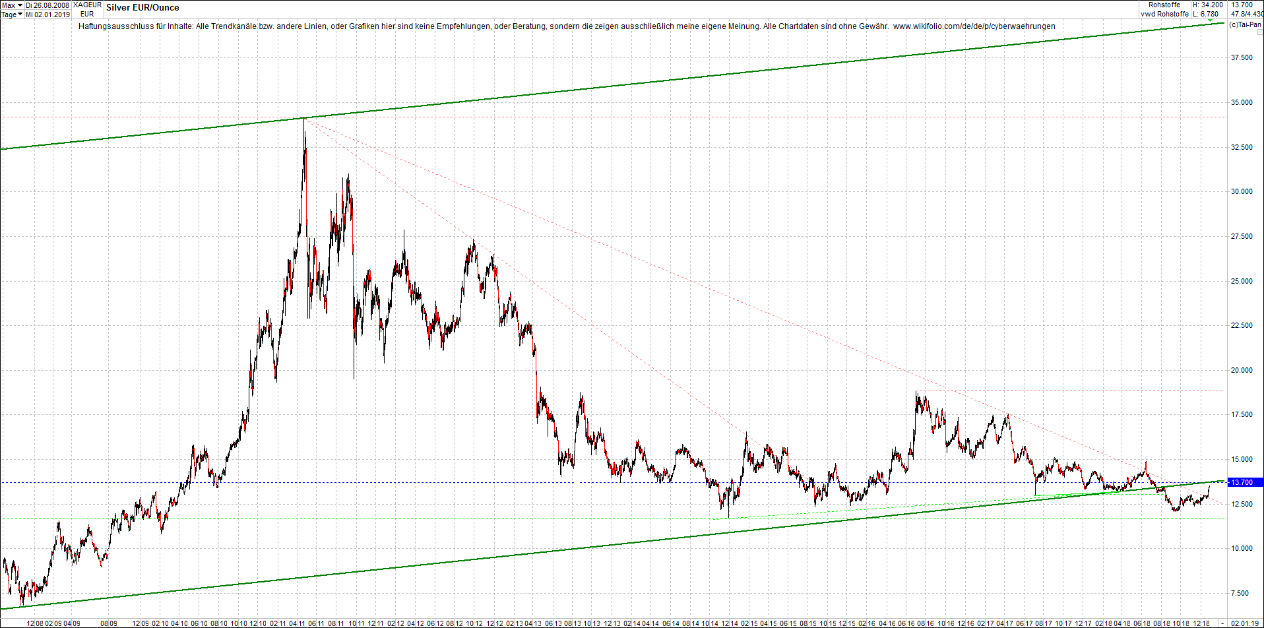1264x628 pixels.
Task: Click the 20.000 price axis label
Action: 1242,370
